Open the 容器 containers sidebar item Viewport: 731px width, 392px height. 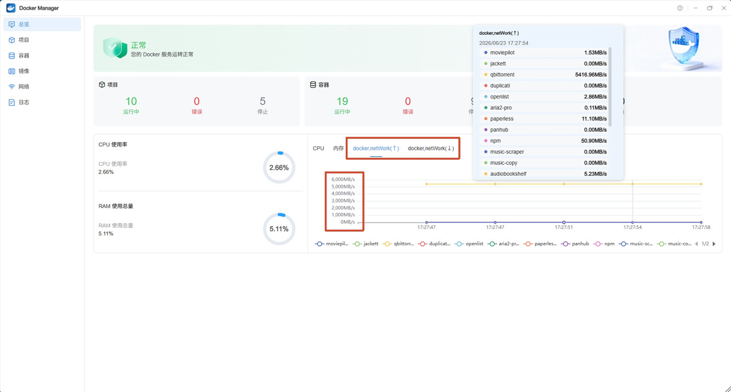[x=42, y=55]
